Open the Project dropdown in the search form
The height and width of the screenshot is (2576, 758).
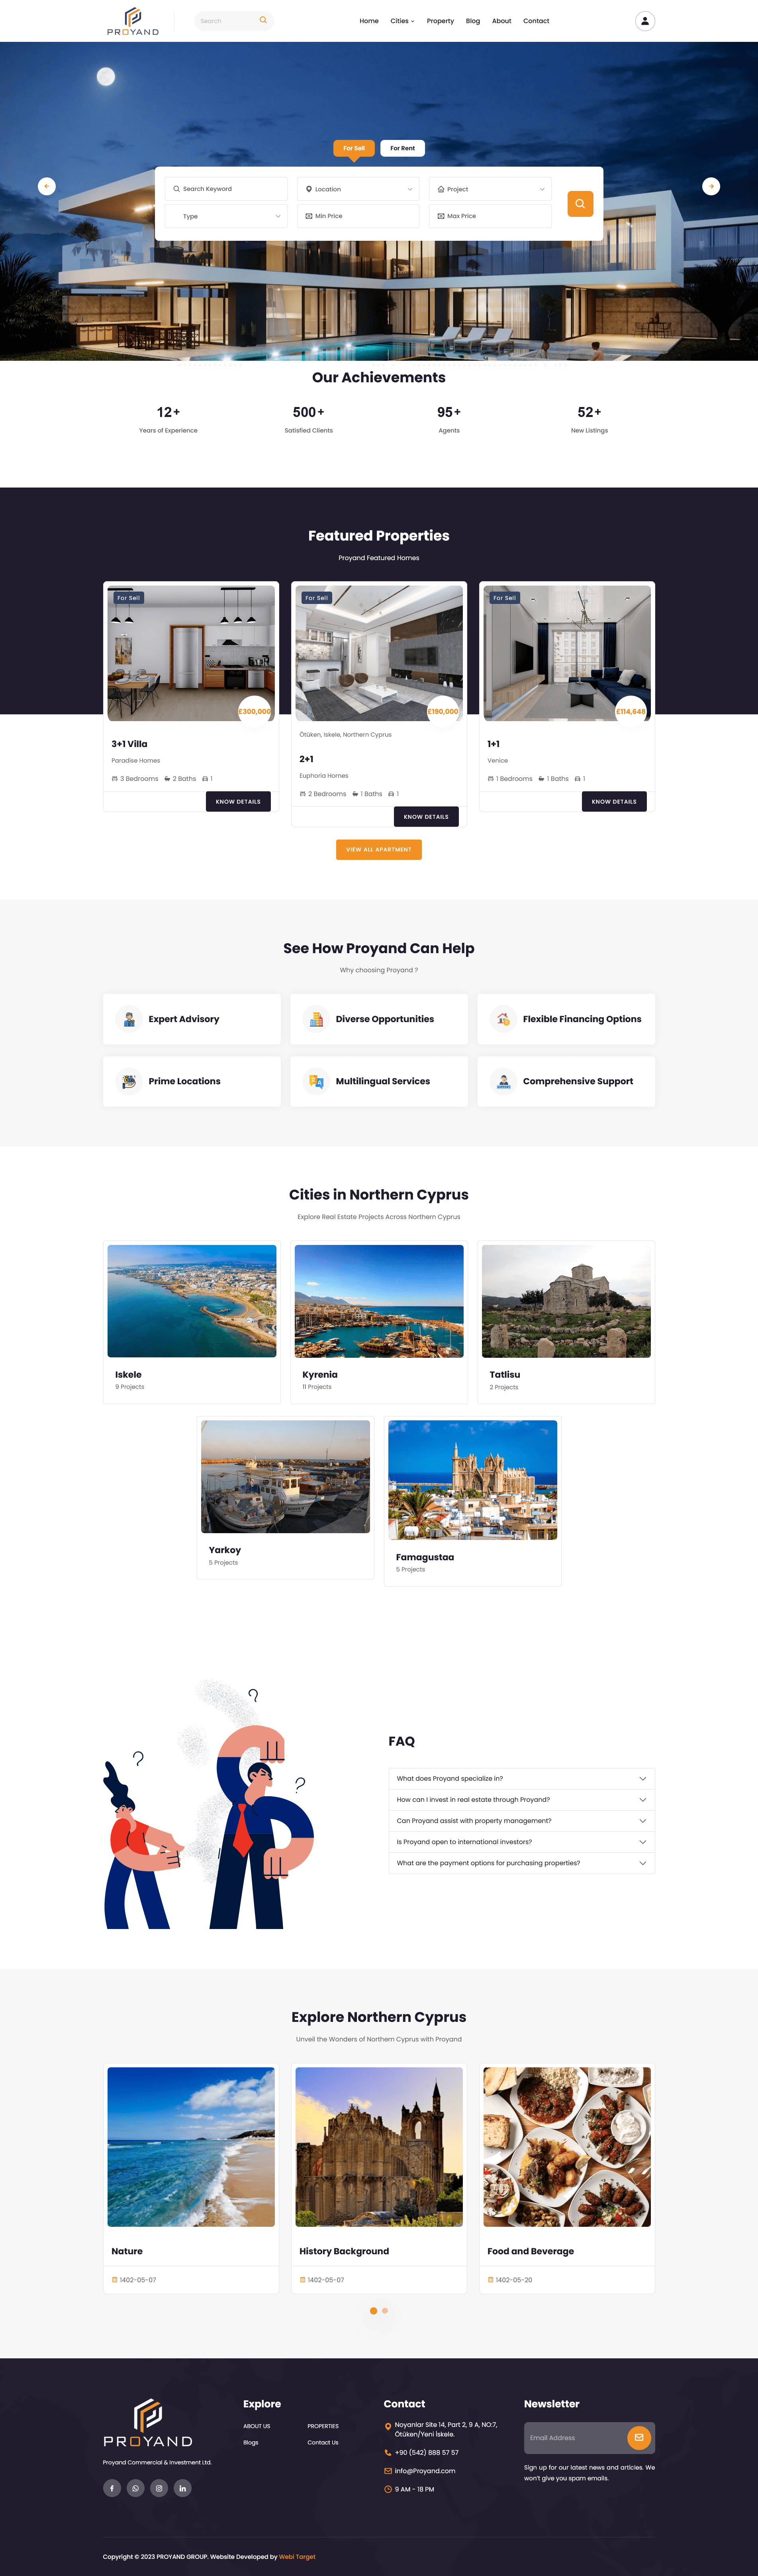[x=490, y=189]
